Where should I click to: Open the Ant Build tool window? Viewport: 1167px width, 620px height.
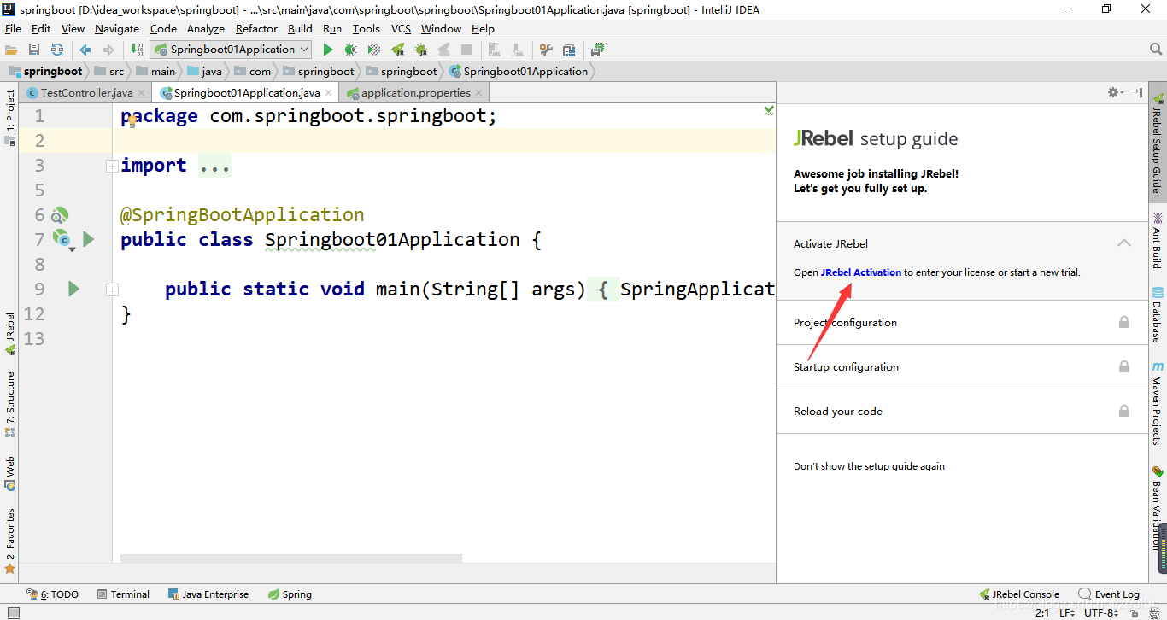1158,240
